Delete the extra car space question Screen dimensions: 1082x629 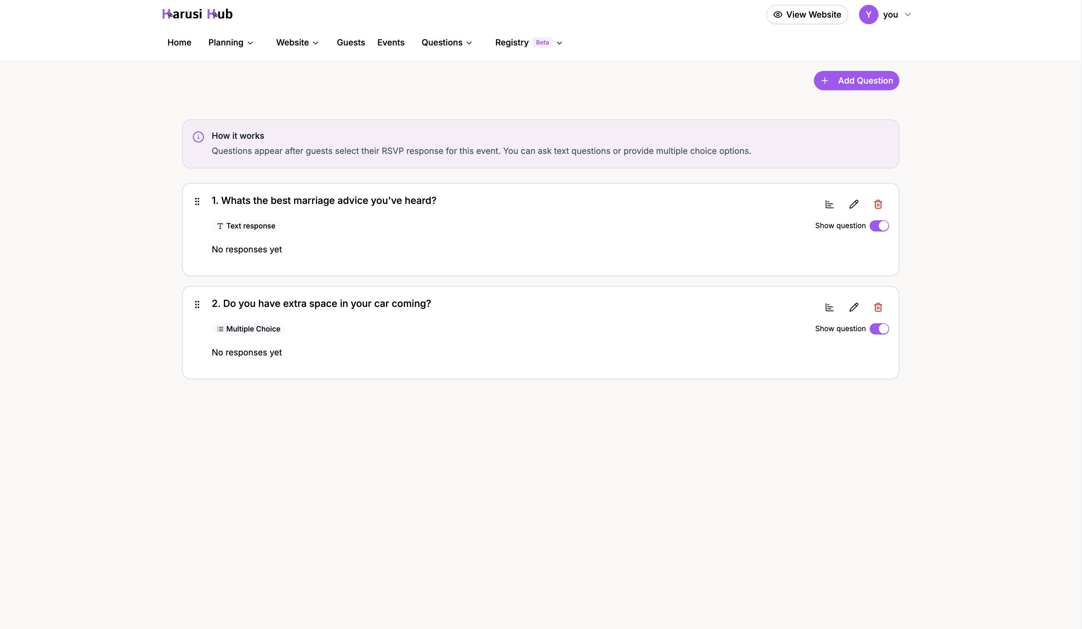(878, 307)
